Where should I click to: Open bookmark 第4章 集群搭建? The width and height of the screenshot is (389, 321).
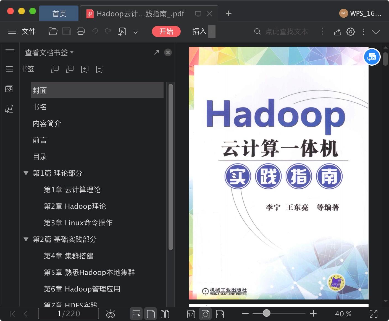(x=69, y=256)
